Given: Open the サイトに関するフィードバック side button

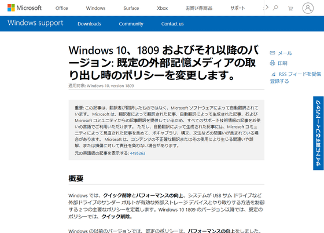Looking at the screenshot, I should point(318,133).
